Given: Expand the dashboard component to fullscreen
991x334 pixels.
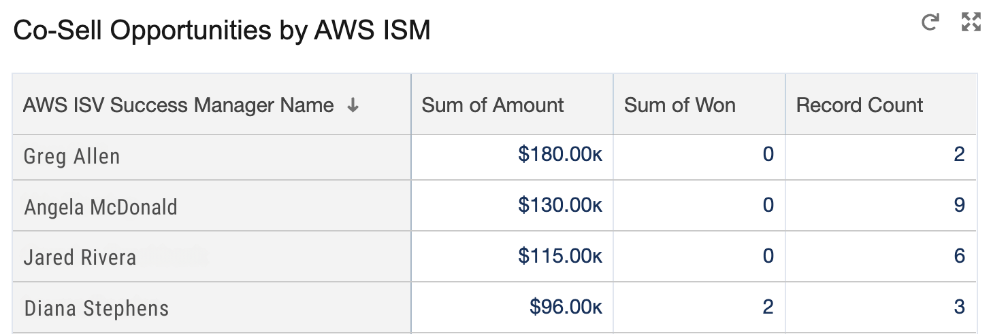Looking at the screenshot, I should 971,22.
